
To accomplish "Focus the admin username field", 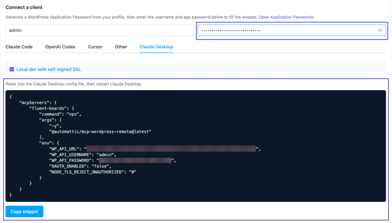I will pos(100,31).
